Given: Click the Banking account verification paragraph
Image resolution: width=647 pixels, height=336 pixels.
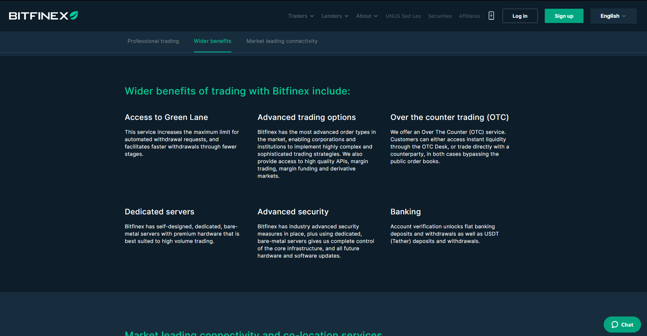Looking at the screenshot, I should 444,234.
